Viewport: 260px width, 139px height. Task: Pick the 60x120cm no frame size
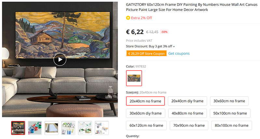(x=147, y=125)
